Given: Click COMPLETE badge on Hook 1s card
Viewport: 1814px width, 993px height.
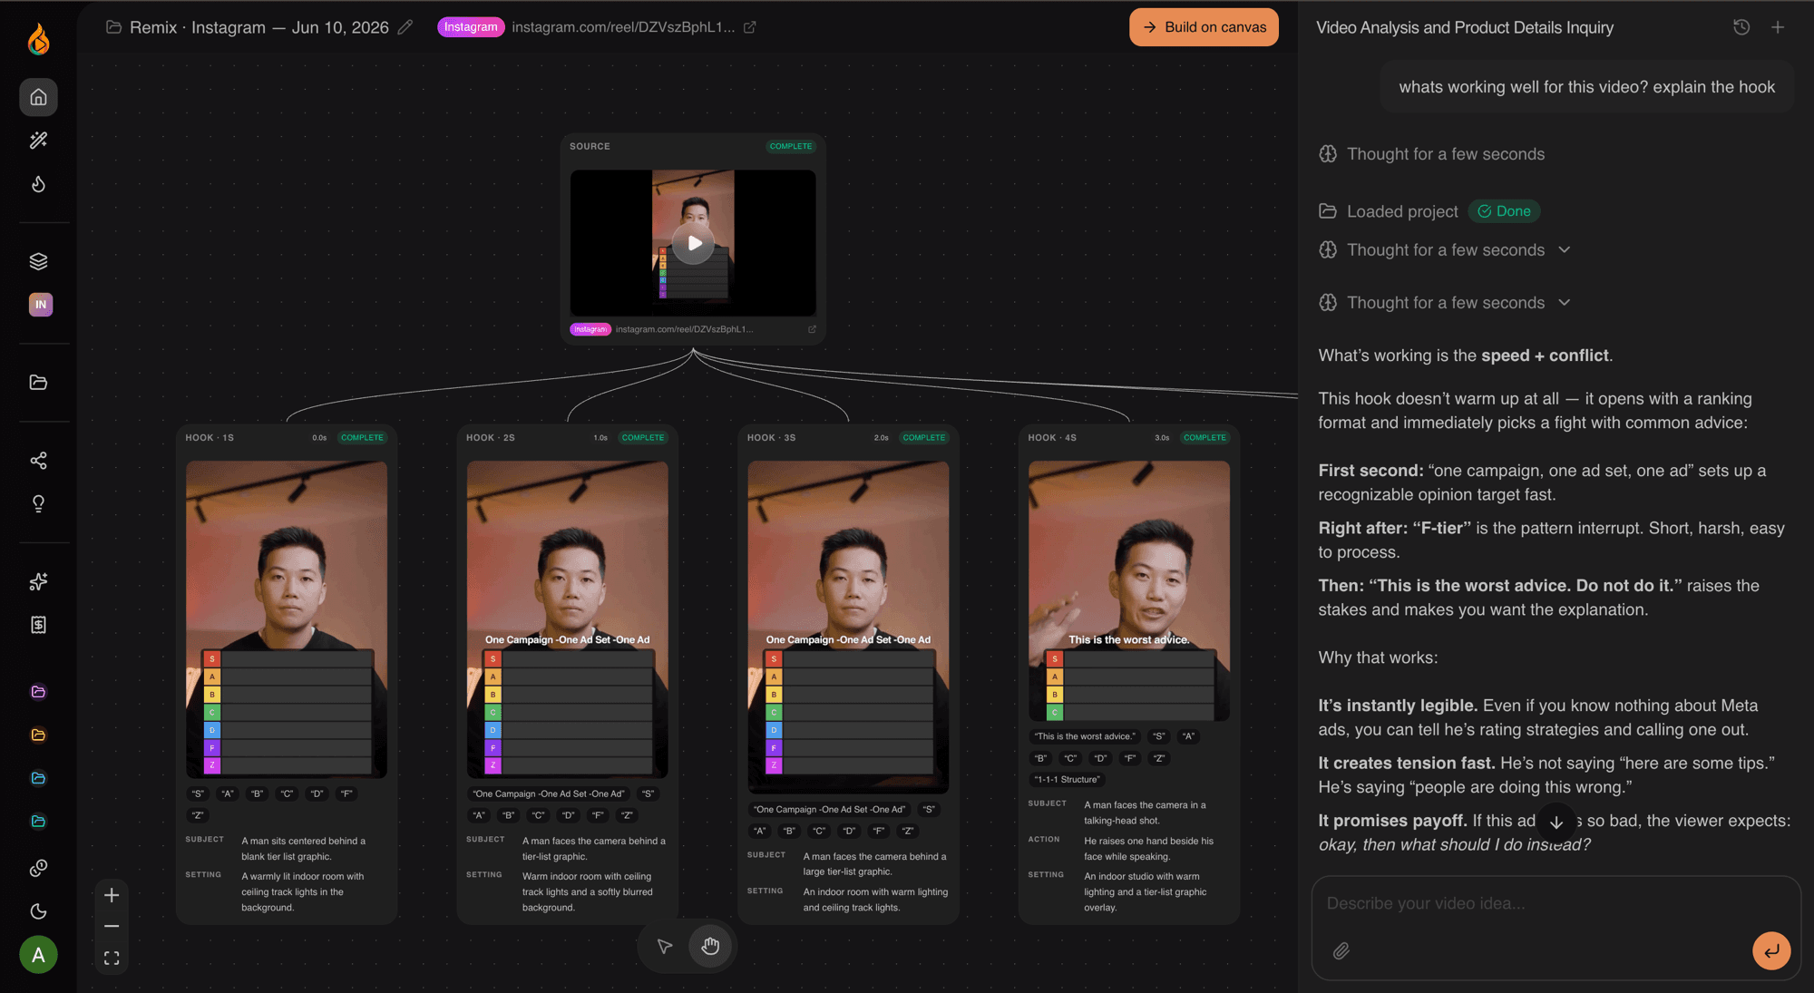Looking at the screenshot, I should 362,438.
